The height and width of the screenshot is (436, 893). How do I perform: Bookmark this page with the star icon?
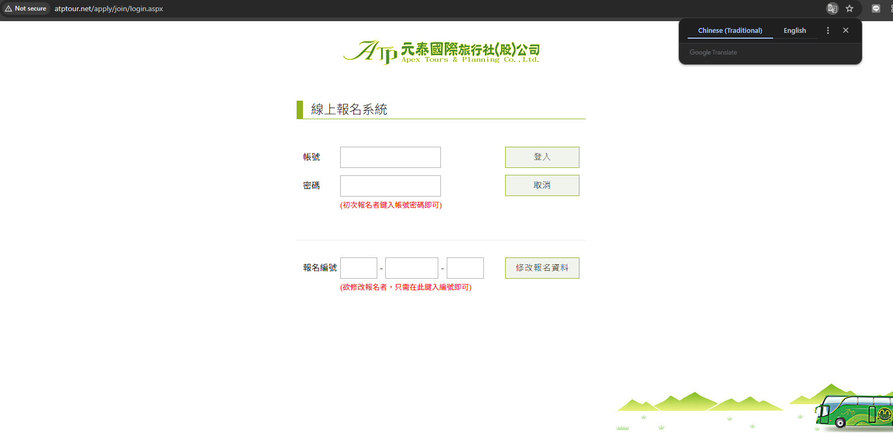click(849, 8)
